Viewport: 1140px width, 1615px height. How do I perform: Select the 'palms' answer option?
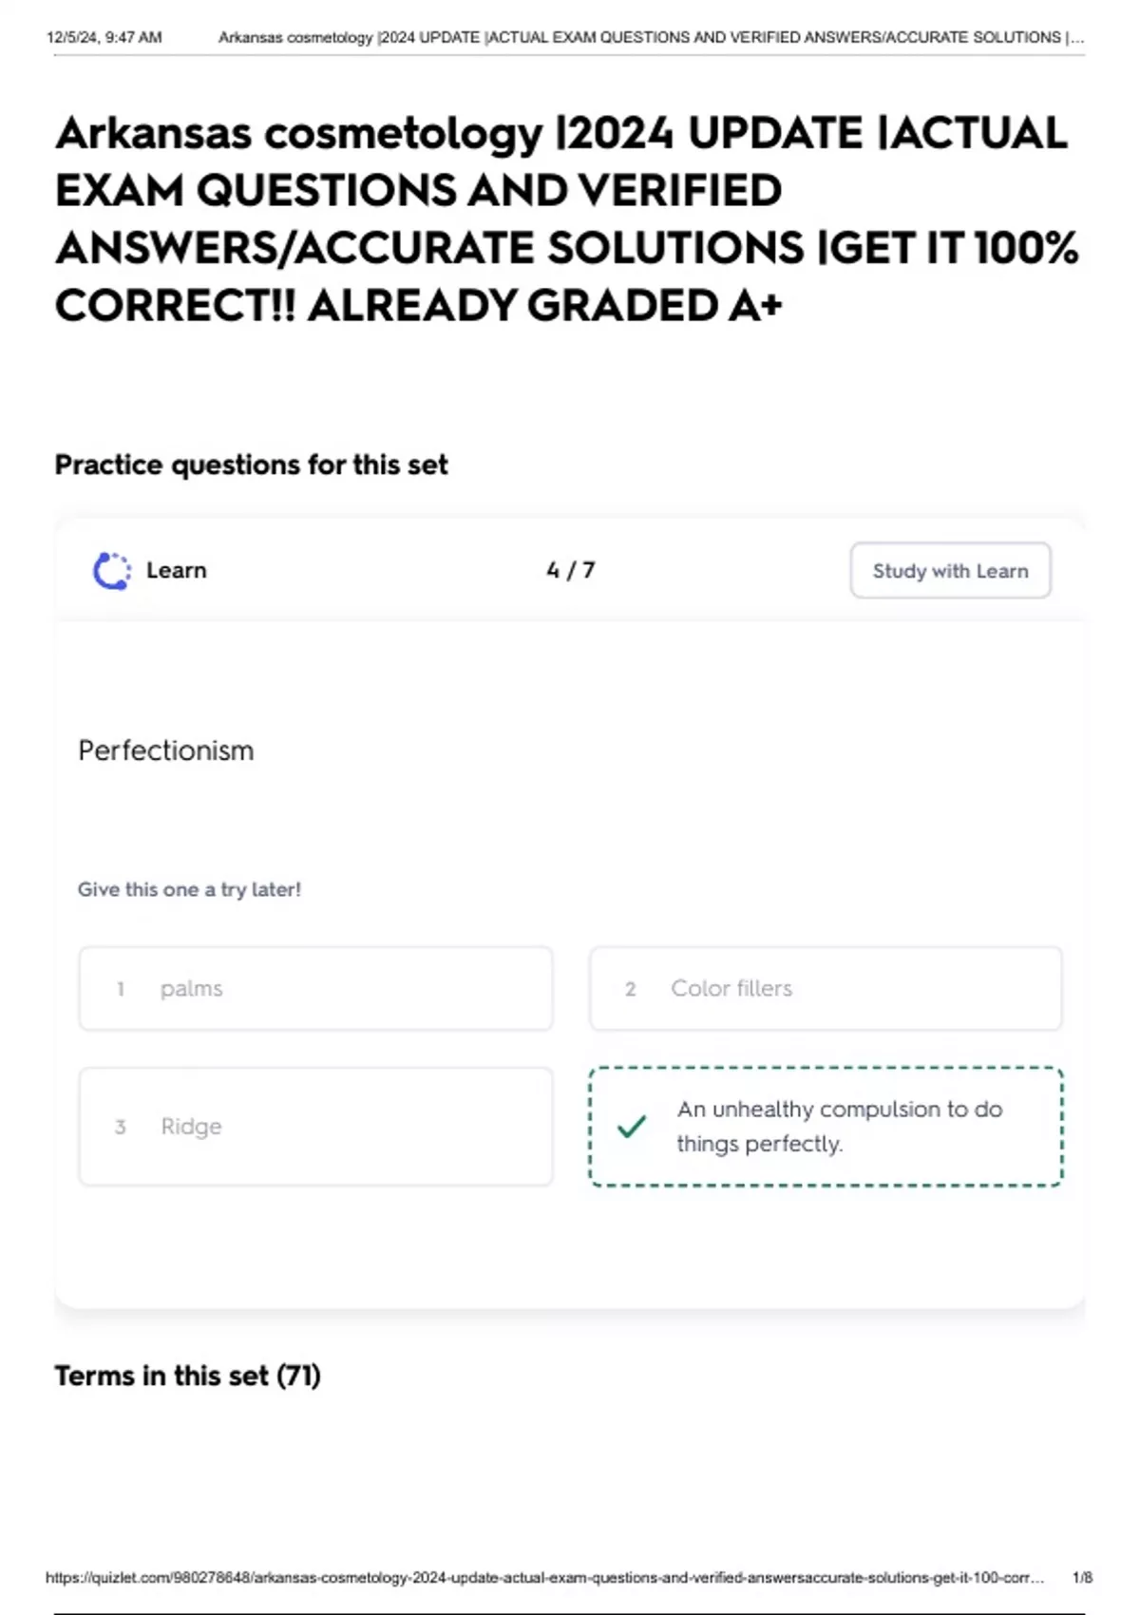(x=315, y=988)
